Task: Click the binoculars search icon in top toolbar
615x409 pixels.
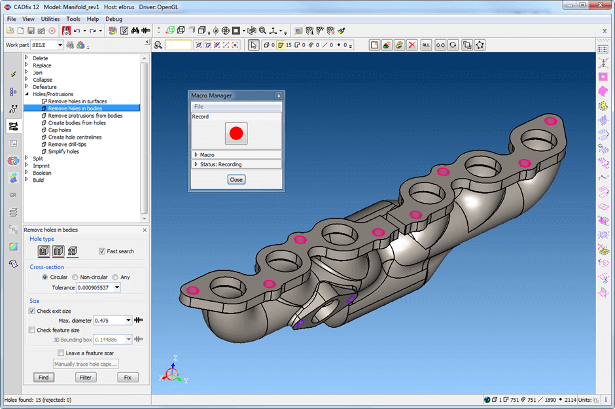Action: (x=135, y=31)
